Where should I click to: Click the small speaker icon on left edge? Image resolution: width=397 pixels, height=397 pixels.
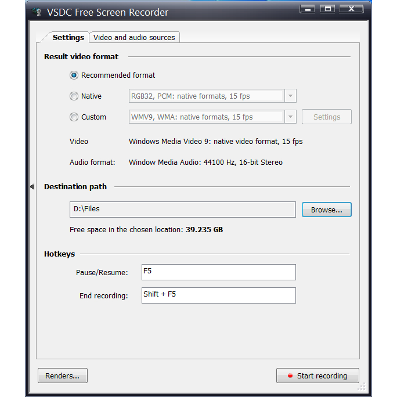pos(33,186)
